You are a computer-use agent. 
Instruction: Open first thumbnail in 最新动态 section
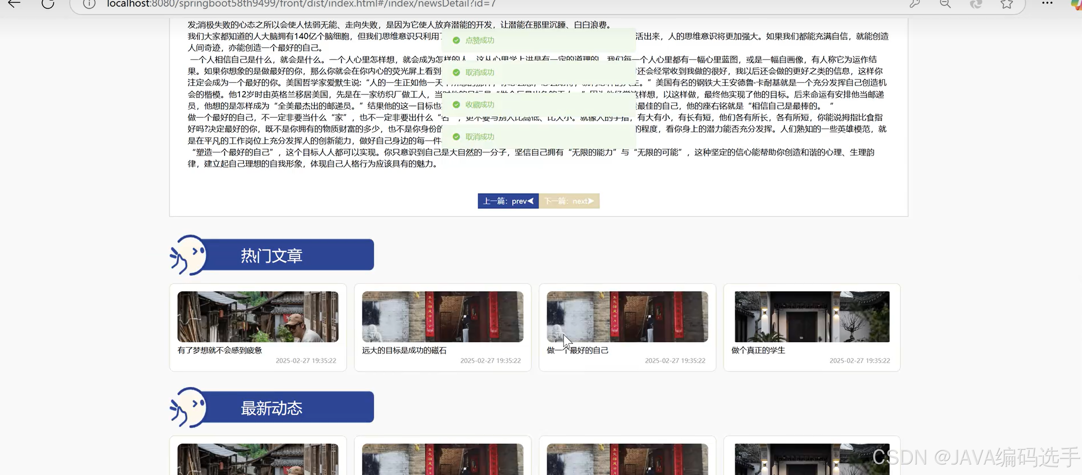tap(258, 459)
